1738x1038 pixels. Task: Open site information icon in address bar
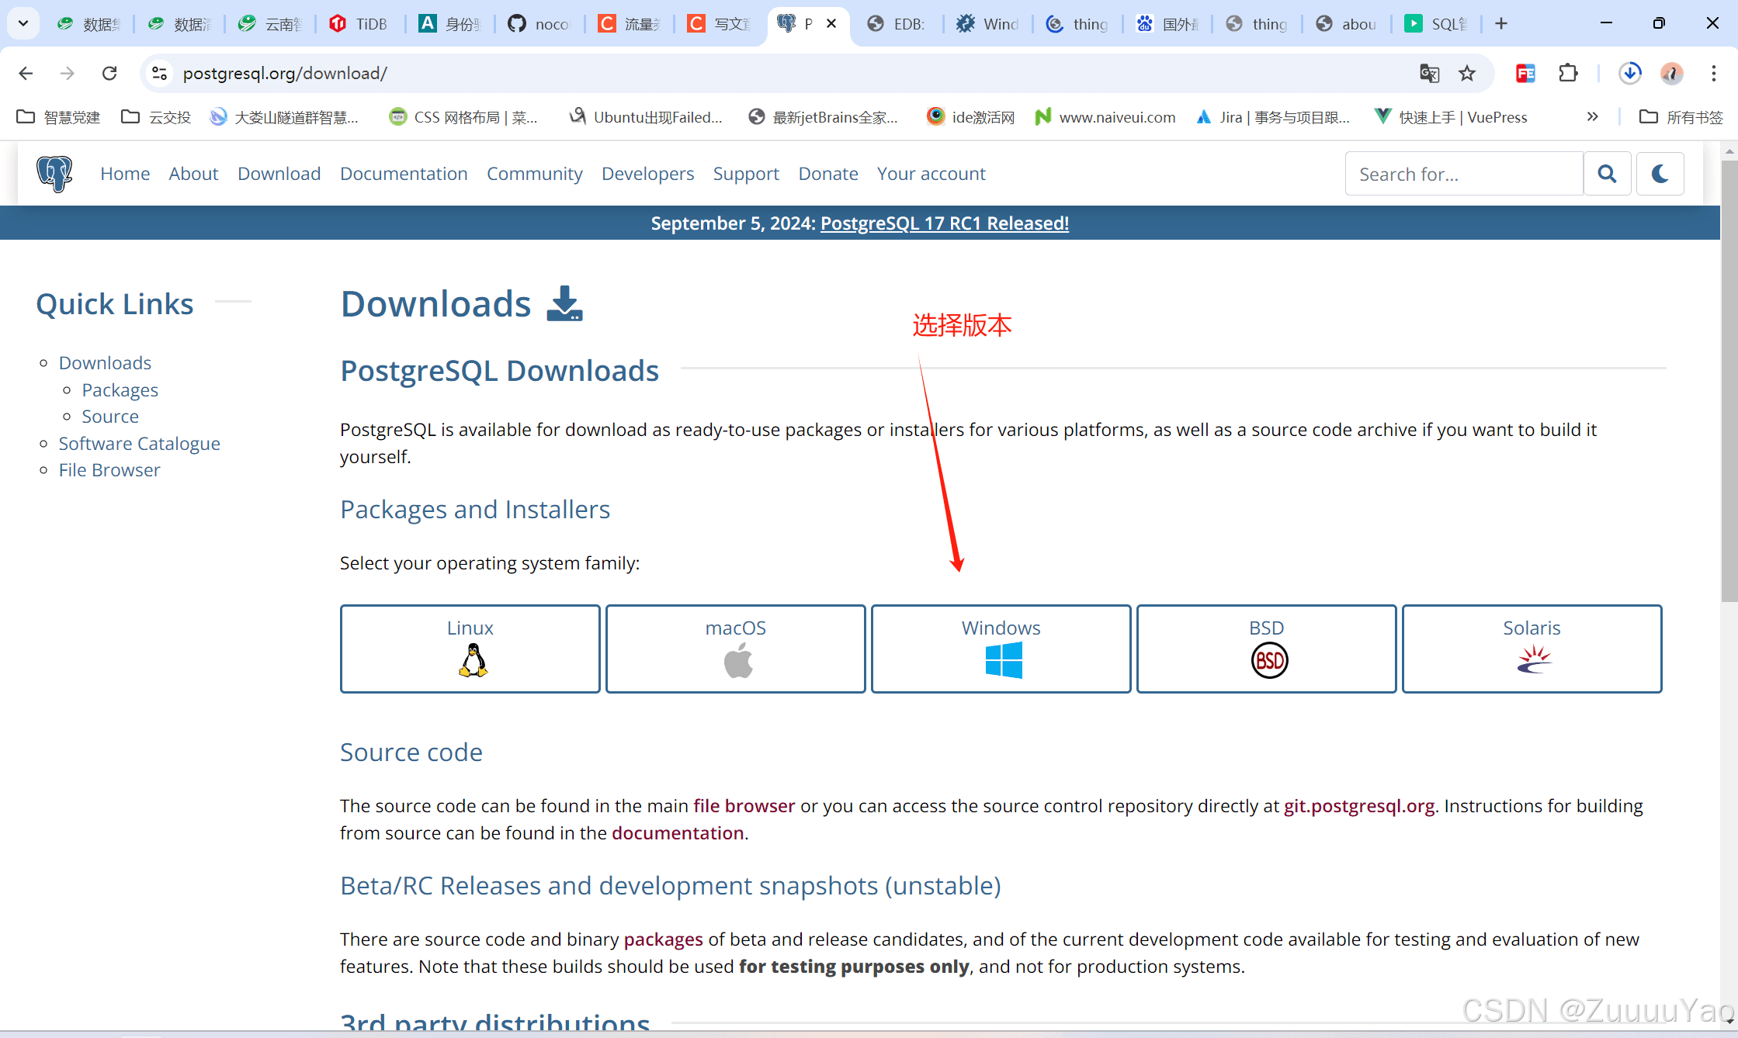[x=159, y=73]
